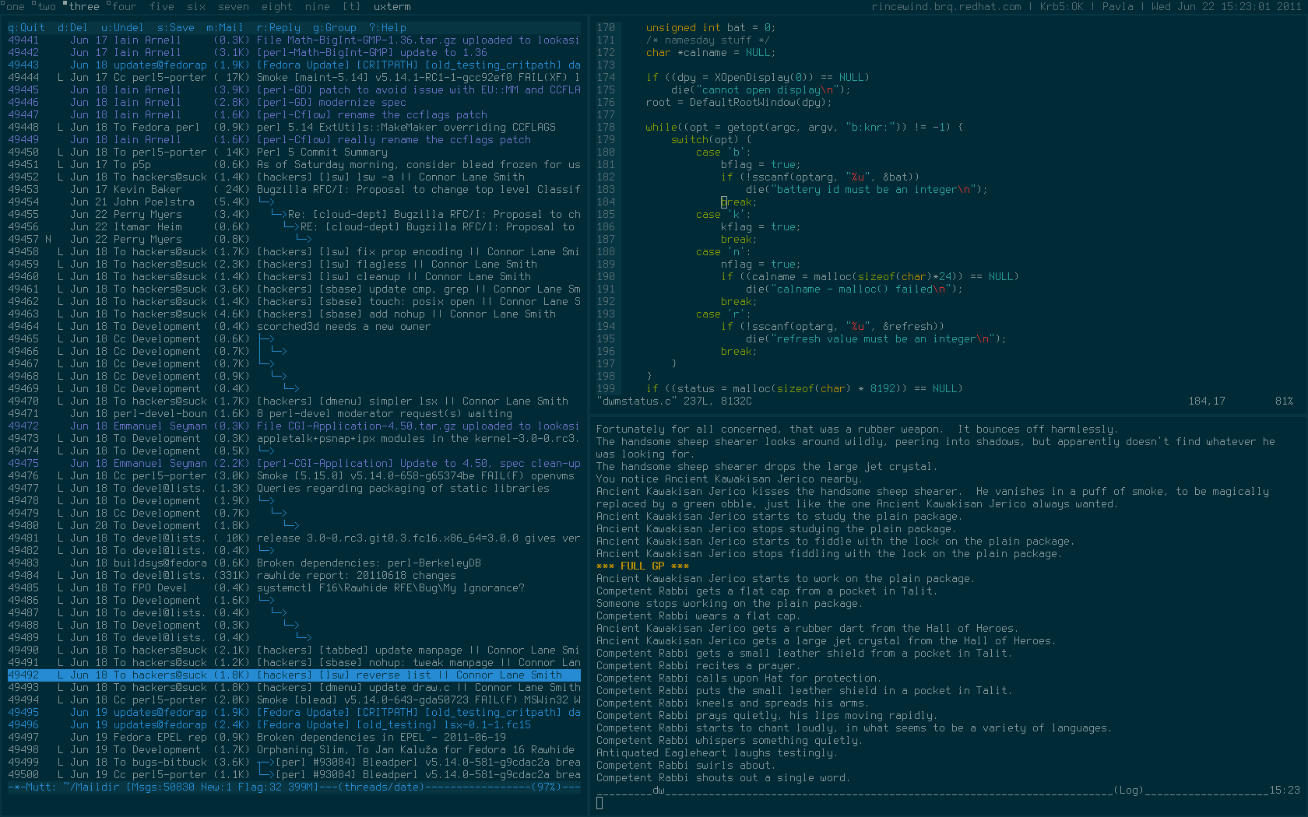This screenshot has width=1308, height=817.
Task: Click the uxterm window title in top bar
Action: (x=392, y=6)
